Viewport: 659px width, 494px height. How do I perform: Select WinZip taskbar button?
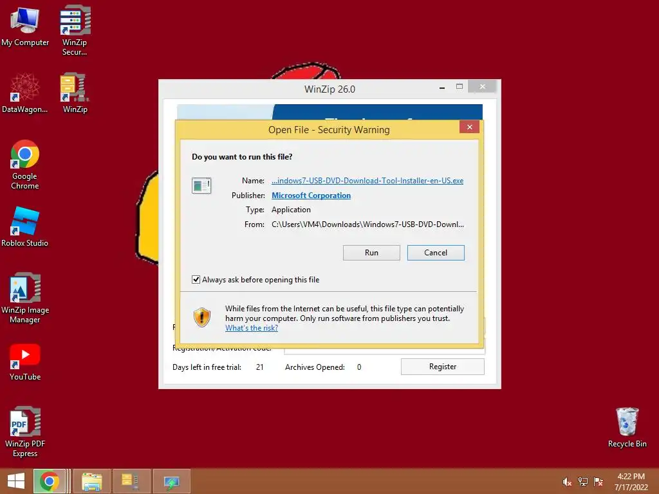(x=131, y=481)
